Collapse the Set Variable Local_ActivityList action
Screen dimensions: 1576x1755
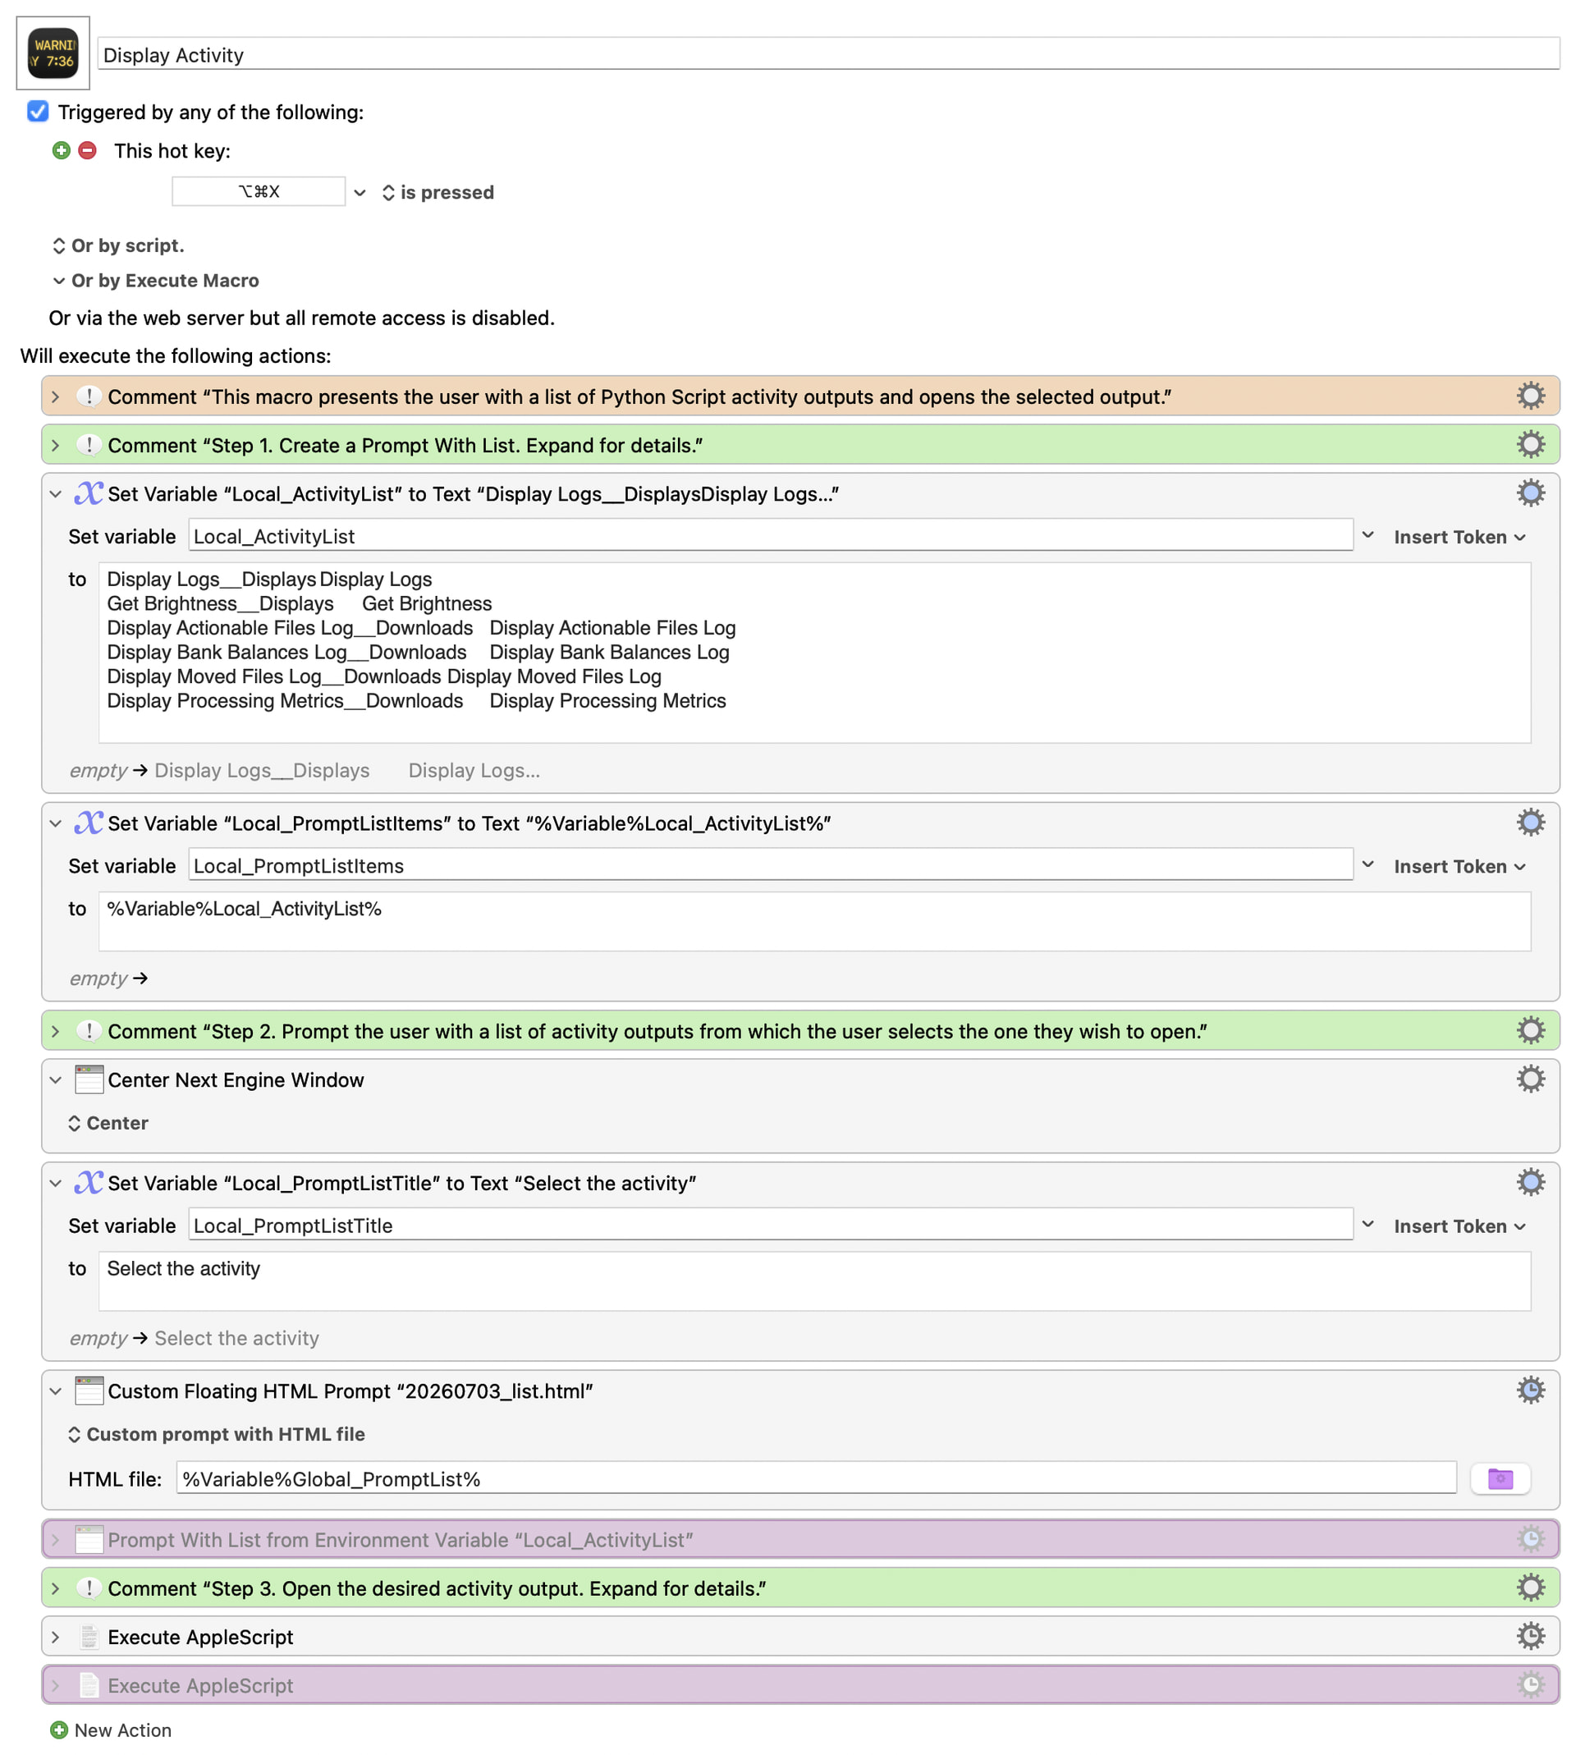pyautogui.click(x=56, y=493)
